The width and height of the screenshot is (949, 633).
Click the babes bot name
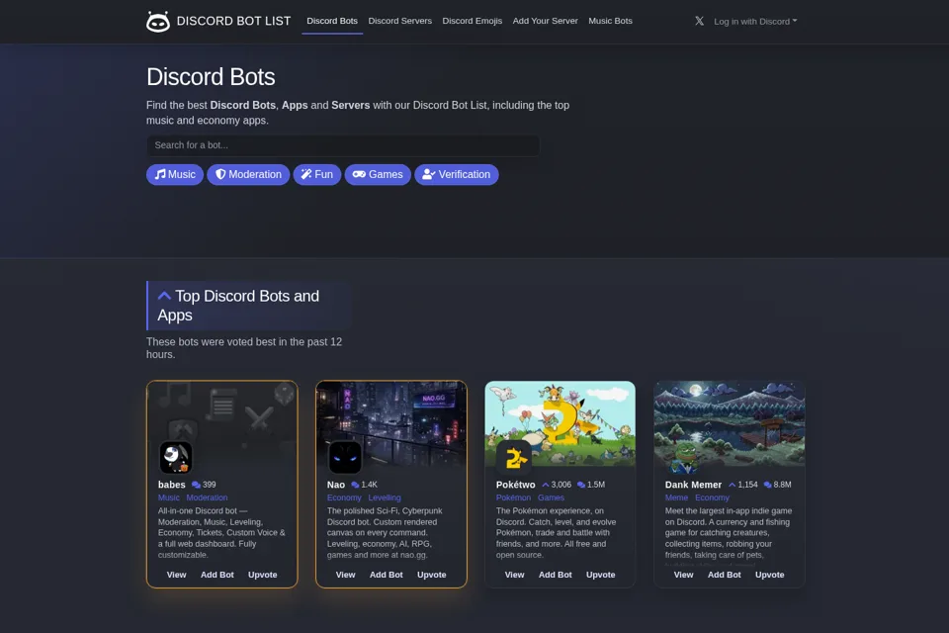[x=172, y=485]
